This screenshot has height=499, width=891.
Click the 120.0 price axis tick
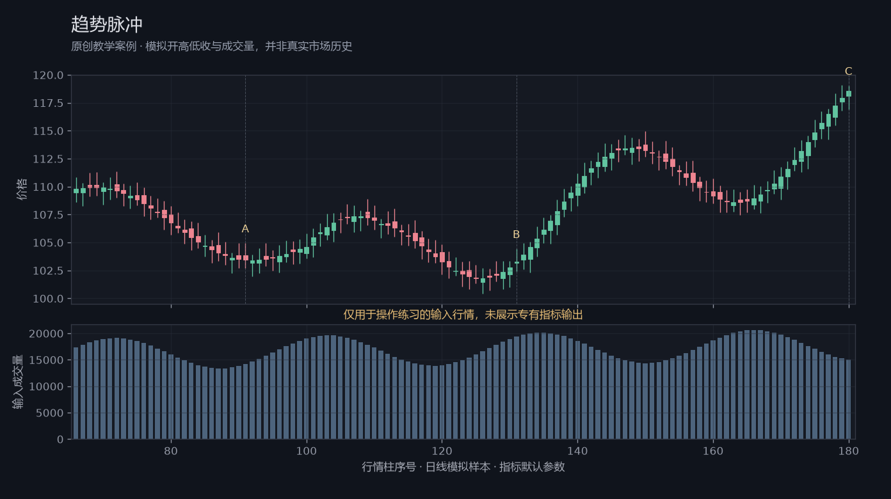coord(48,75)
